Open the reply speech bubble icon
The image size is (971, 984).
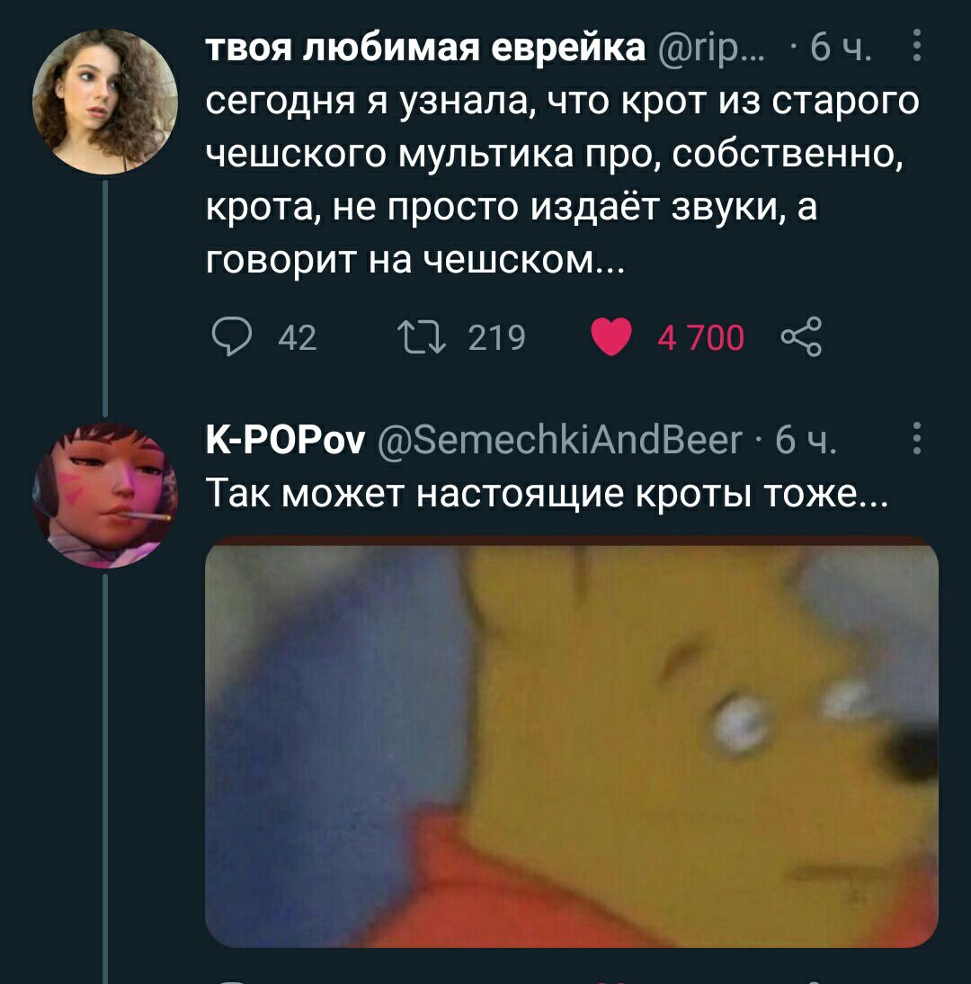pos(232,337)
